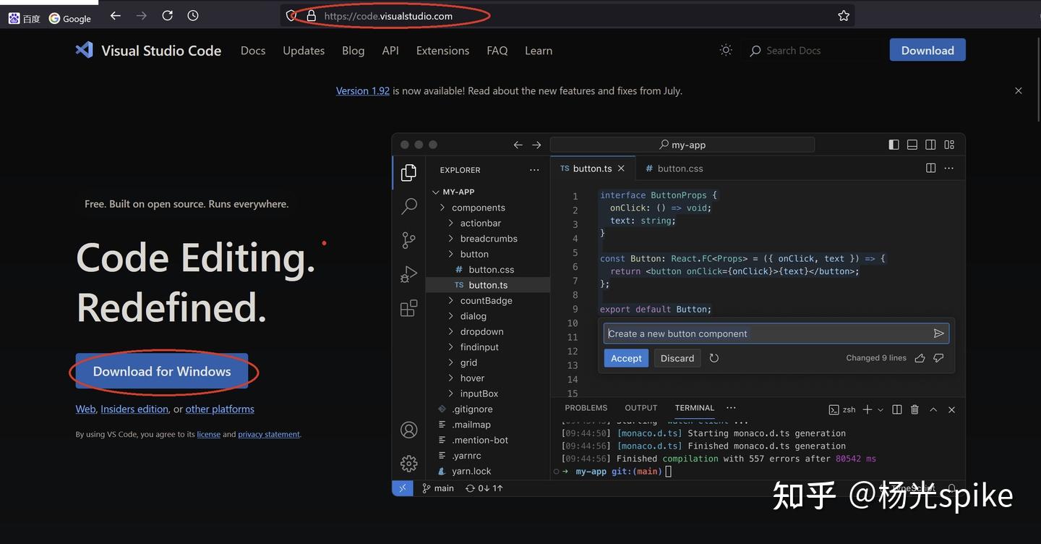Toggle the primary sidebar layout control
Screen dimensions: 1041x544
click(x=894, y=144)
